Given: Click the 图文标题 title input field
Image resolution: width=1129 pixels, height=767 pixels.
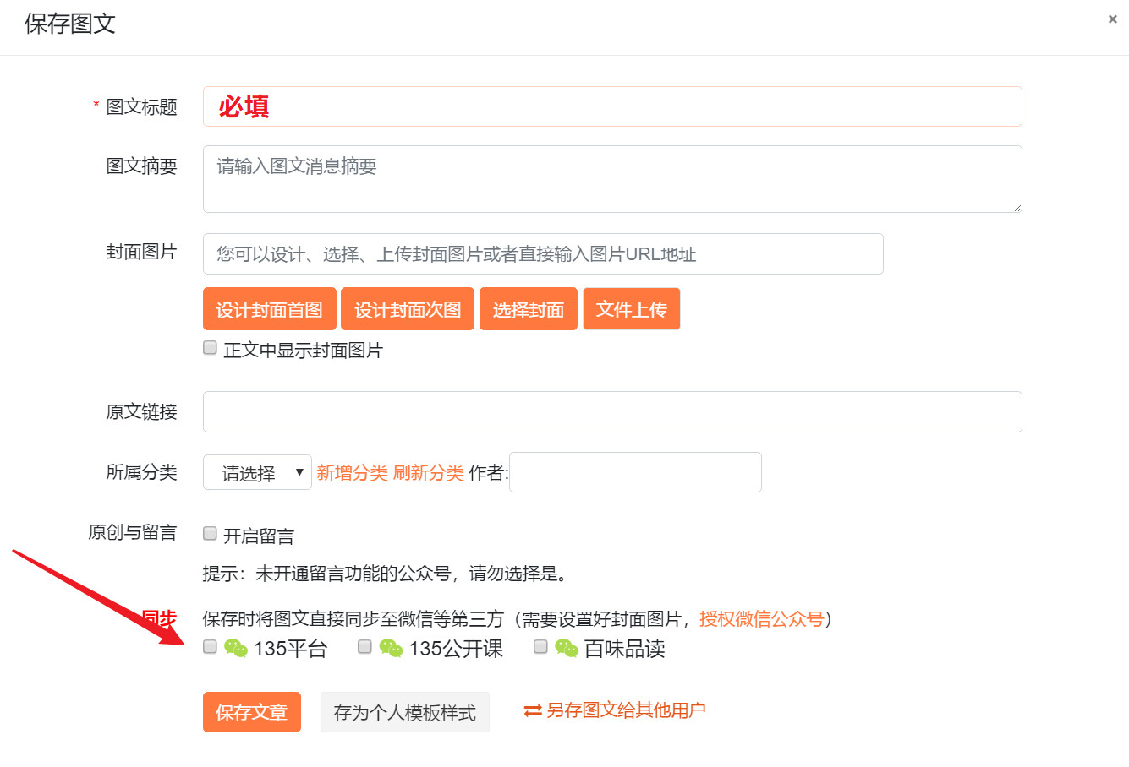Looking at the screenshot, I should pos(611,106).
